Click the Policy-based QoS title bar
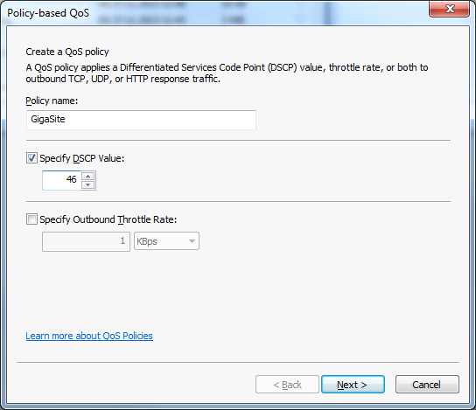The width and height of the screenshot is (476, 410). click(213, 13)
